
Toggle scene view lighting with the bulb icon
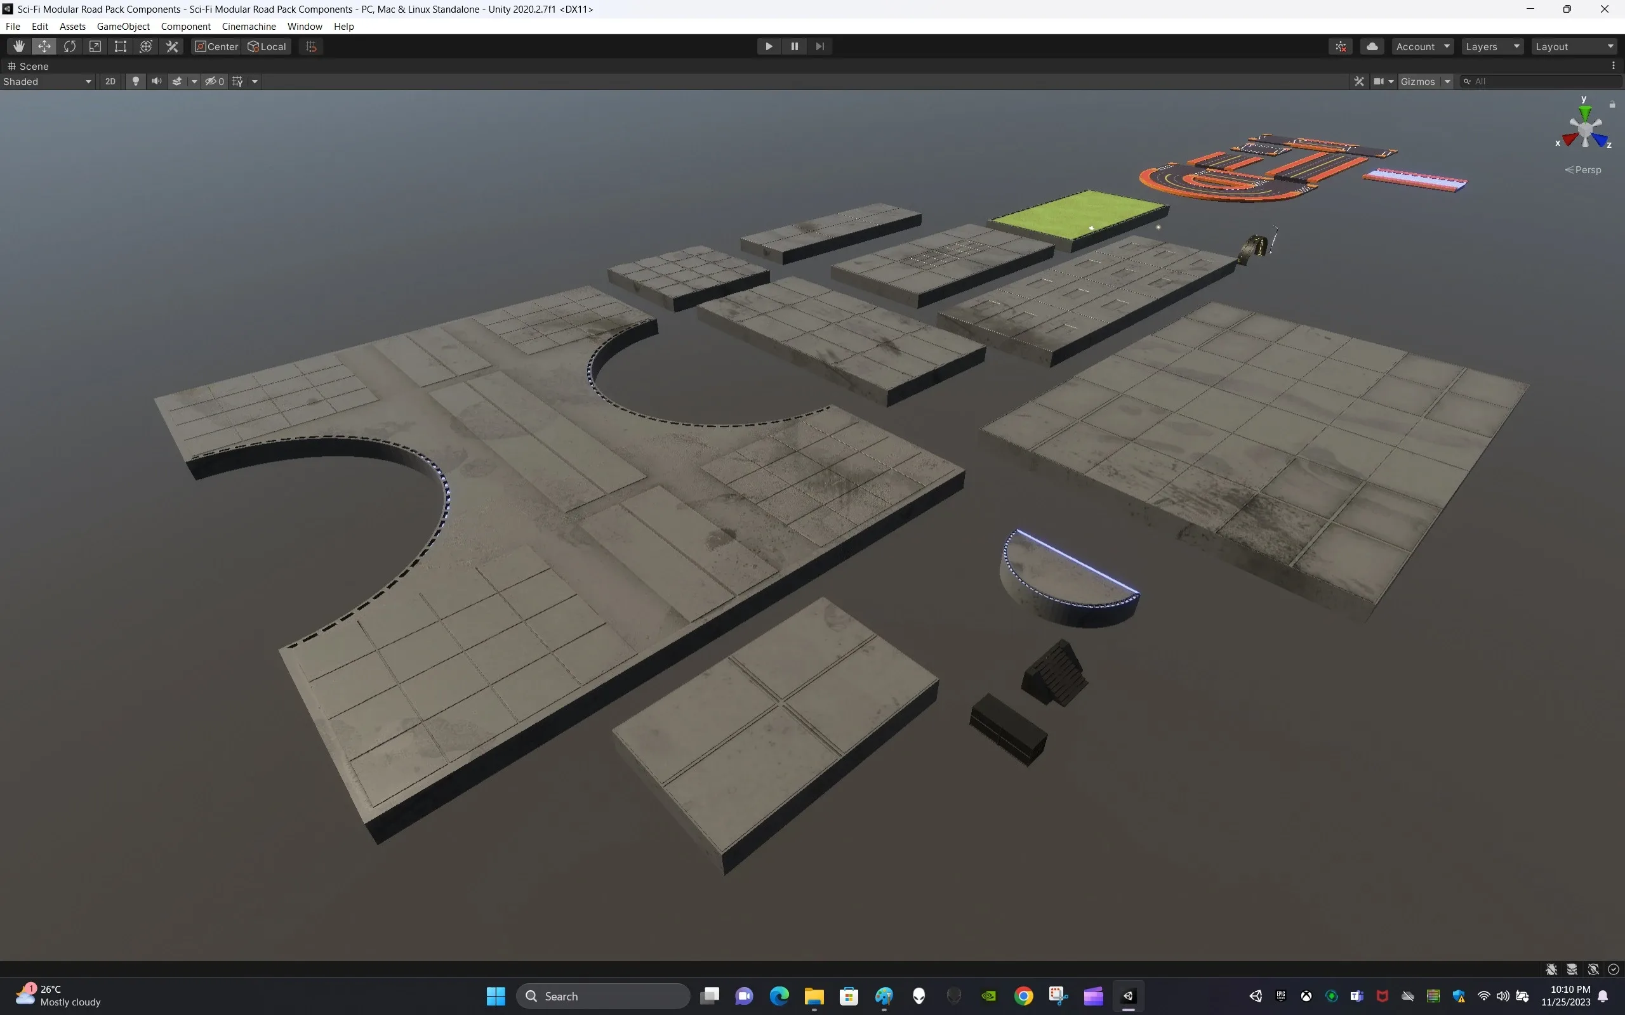136,81
